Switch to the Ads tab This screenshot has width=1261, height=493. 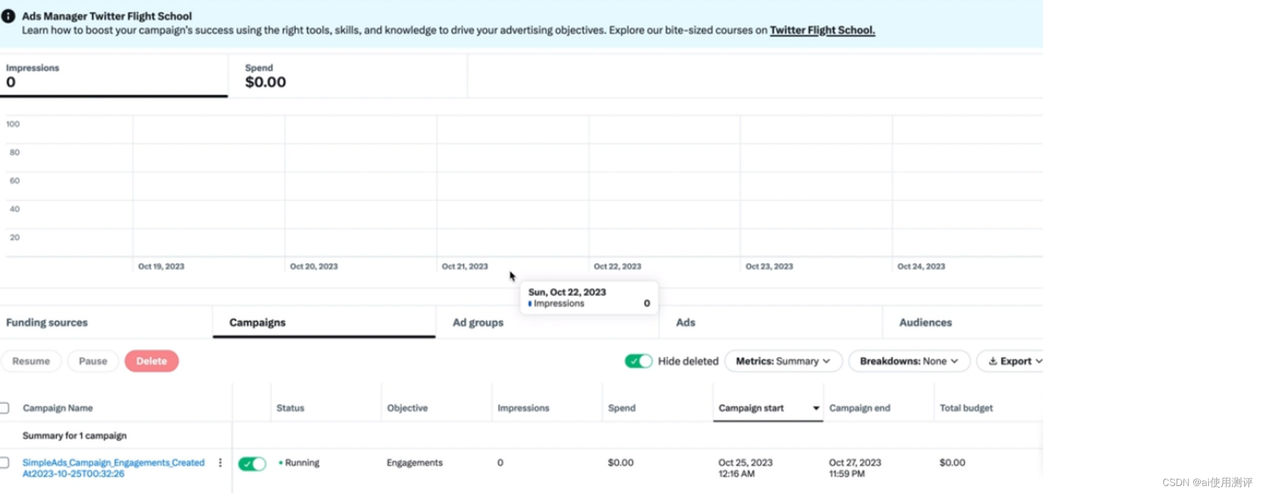(771, 322)
